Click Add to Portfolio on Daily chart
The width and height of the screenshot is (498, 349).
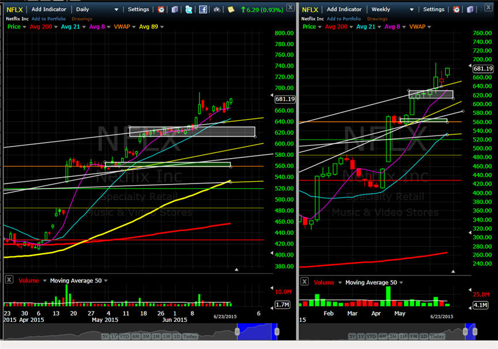coord(48,19)
